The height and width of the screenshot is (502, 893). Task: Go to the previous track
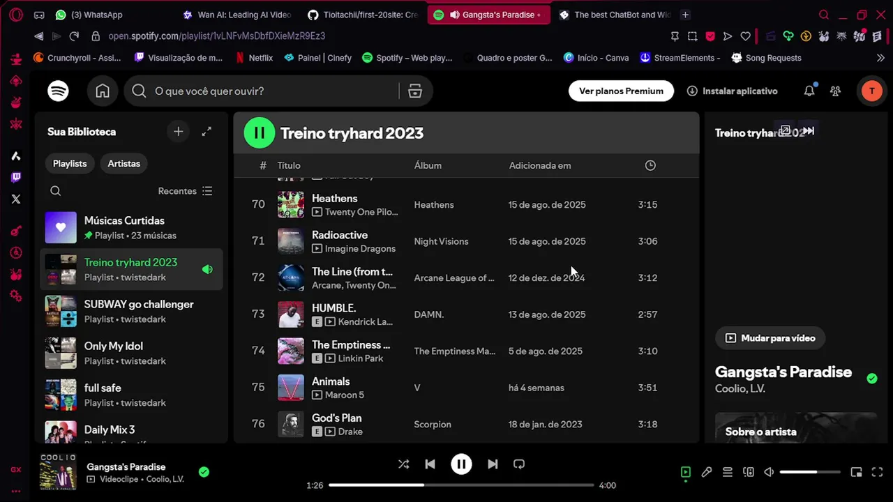(430, 464)
